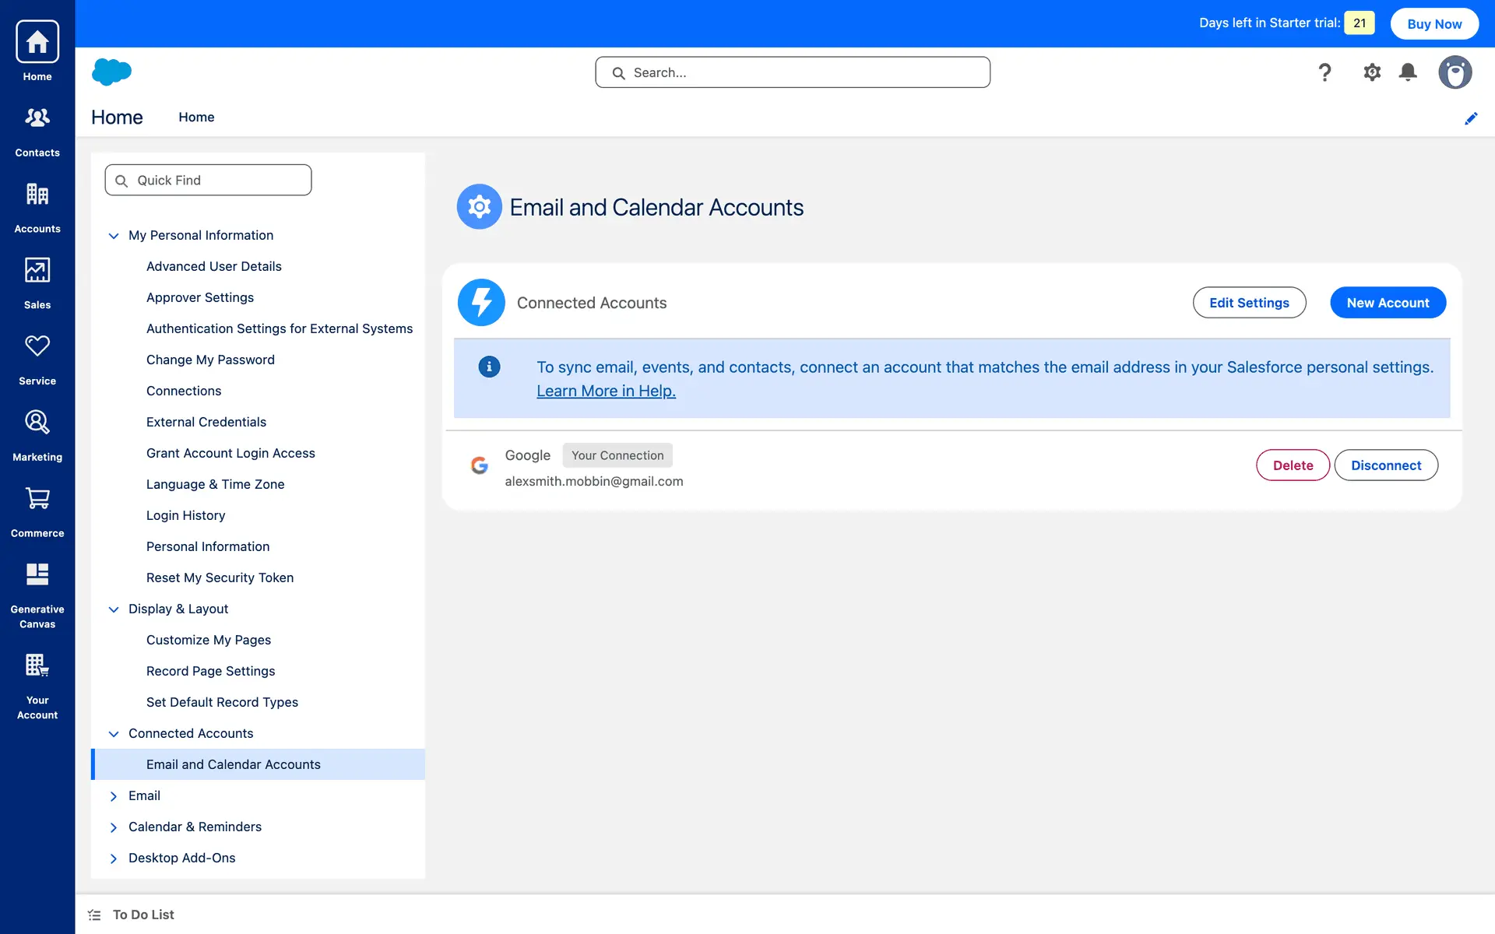Expand Calendar & Reminders section

[x=114, y=827]
